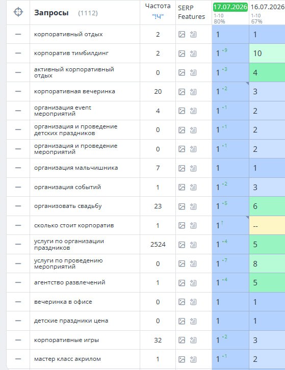Click image SERP icon for корпоративные игры
This screenshot has width=285, height=370.
(x=182, y=340)
